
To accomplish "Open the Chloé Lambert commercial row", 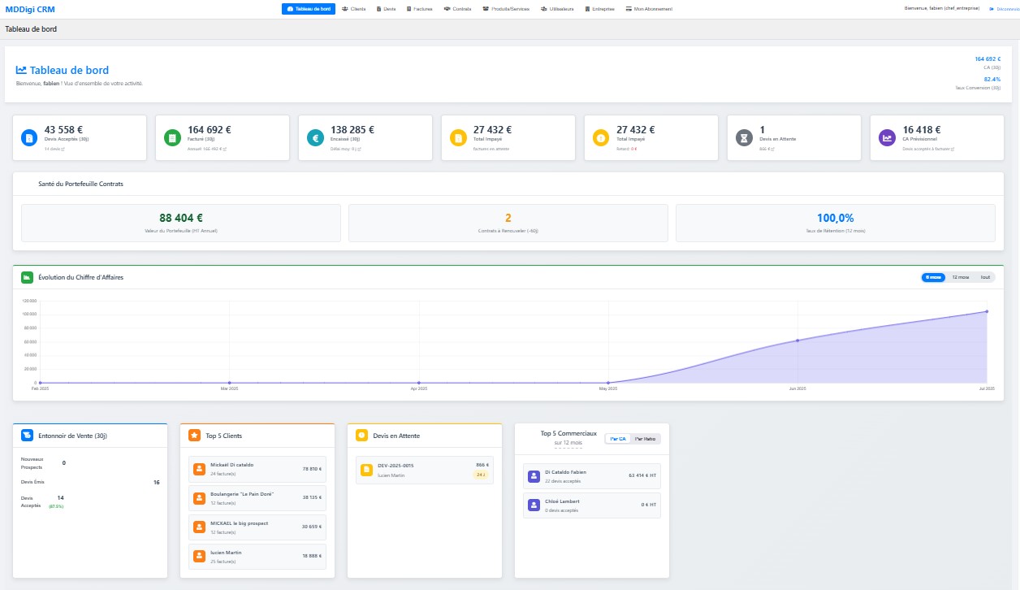I will pyautogui.click(x=591, y=505).
